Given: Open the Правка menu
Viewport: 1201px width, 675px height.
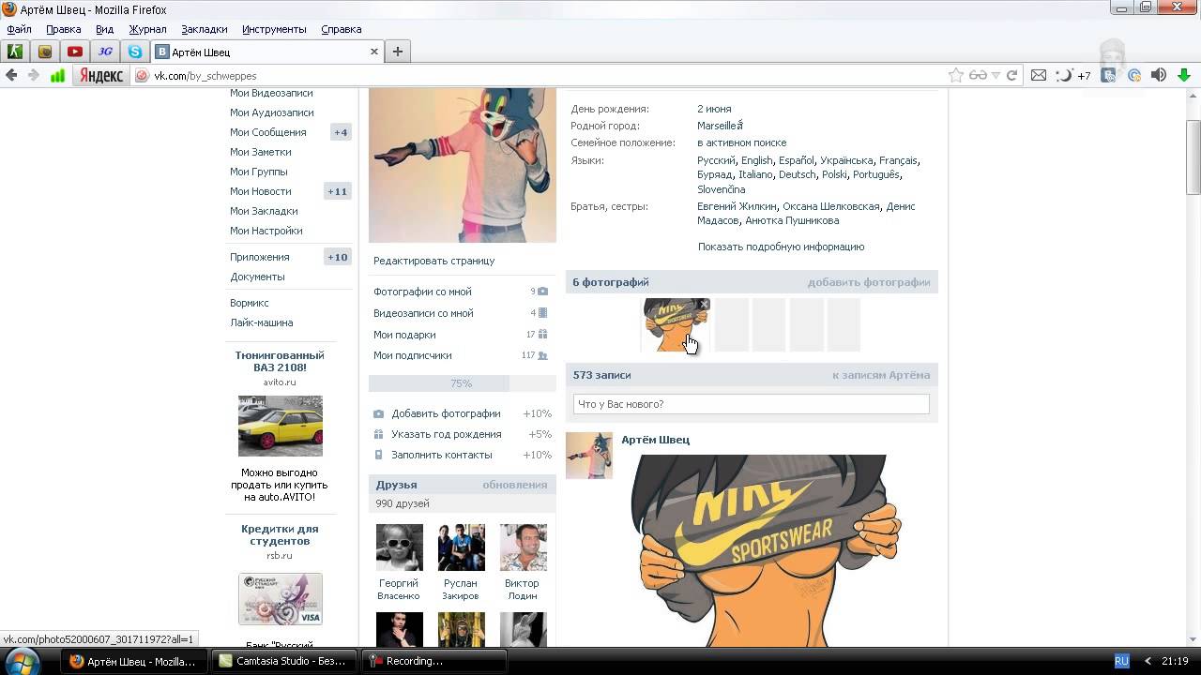Looking at the screenshot, I should tap(64, 29).
